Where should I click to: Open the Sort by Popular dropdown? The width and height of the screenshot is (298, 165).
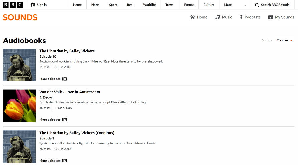pos(284,40)
